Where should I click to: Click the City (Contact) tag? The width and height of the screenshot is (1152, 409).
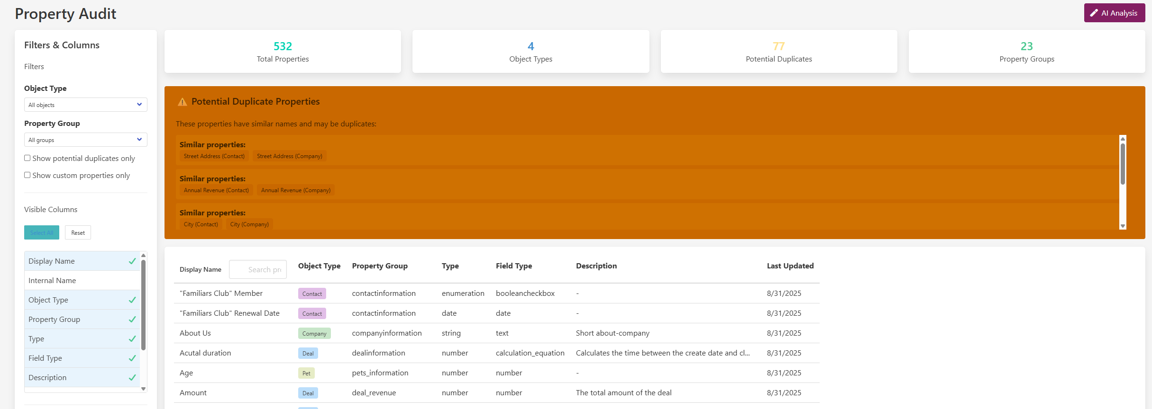pos(201,224)
